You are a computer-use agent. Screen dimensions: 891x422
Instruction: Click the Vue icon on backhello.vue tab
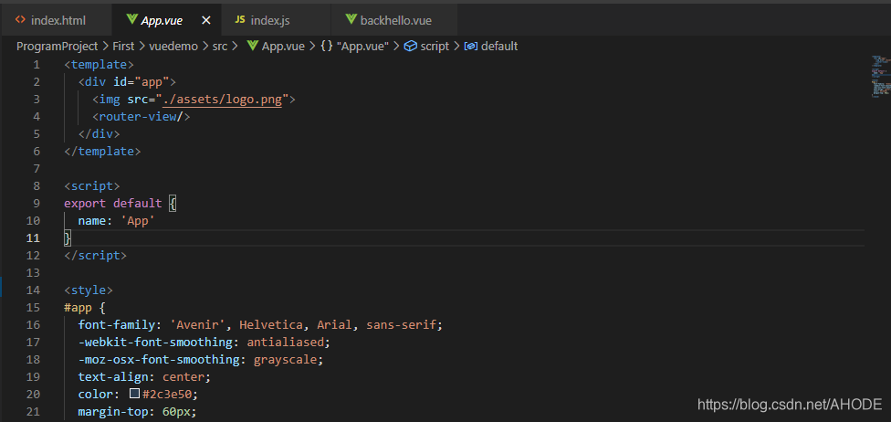click(351, 20)
